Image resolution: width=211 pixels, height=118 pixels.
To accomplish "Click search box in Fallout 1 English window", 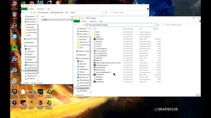I will click(x=181, y=25).
